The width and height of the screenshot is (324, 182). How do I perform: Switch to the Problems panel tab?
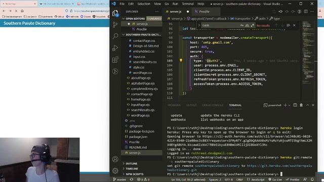[x=174, y=105]
